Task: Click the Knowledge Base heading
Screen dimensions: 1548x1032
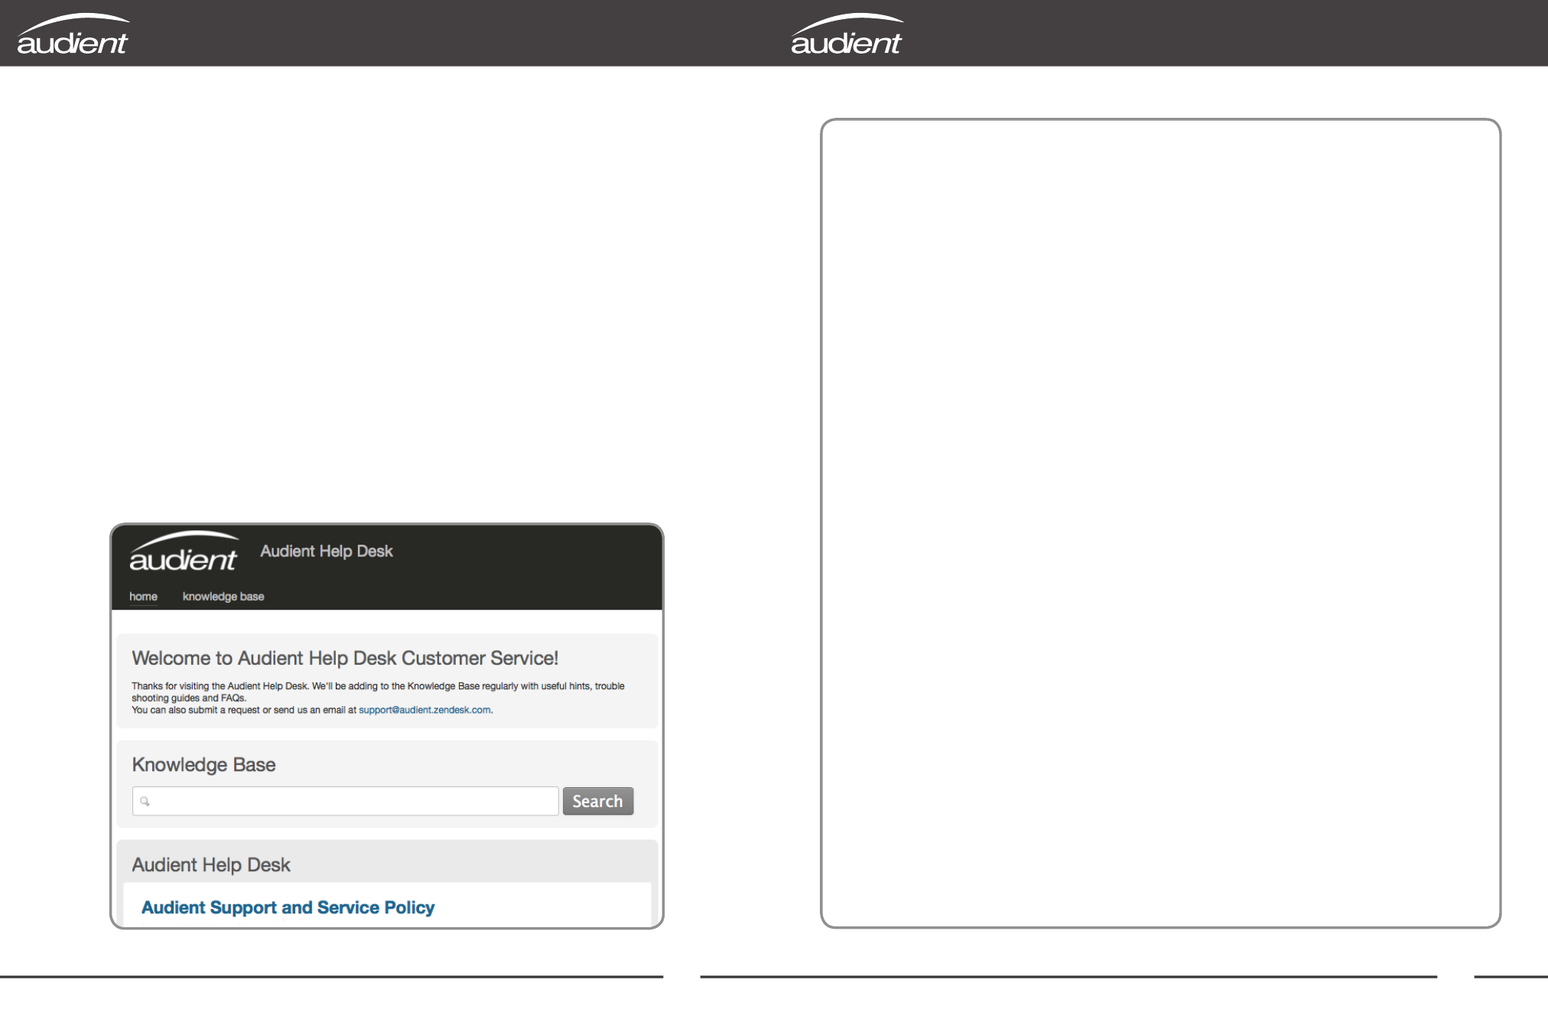Action: 203,764
